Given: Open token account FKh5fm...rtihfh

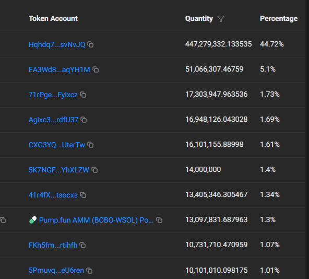Looking at the screenshot, I should coord(53,245).
